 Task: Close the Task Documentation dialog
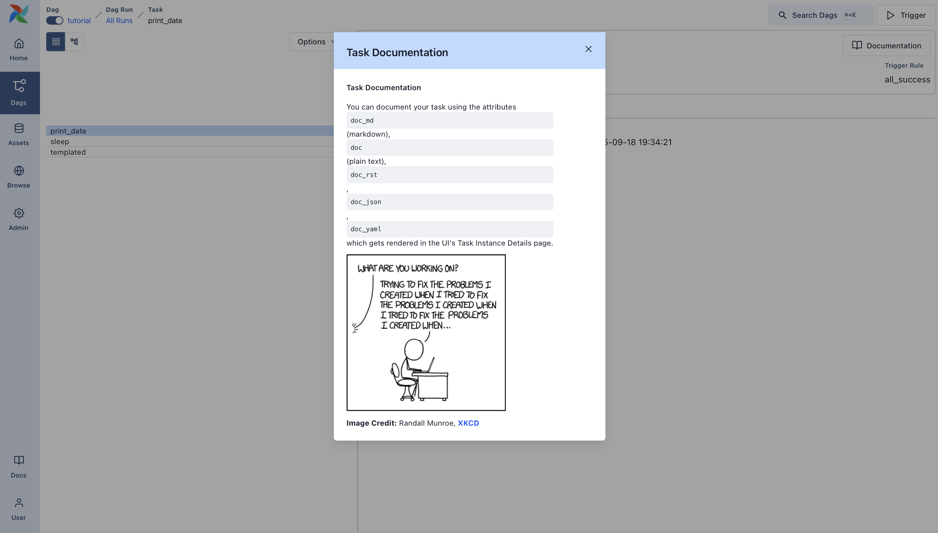[x=588, y=49]
